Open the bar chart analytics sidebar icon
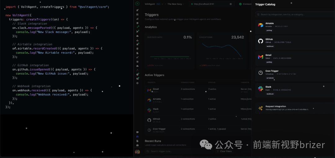Screen dimensions: 335x158 click(x=137, y=19)
